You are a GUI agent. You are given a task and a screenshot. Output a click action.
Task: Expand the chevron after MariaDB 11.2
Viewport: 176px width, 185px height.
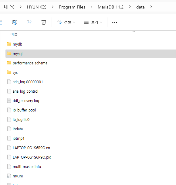pos(130,7)
